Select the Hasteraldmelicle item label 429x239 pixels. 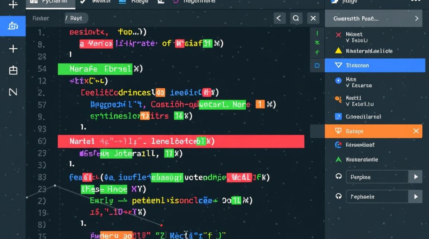coord(369,51)
